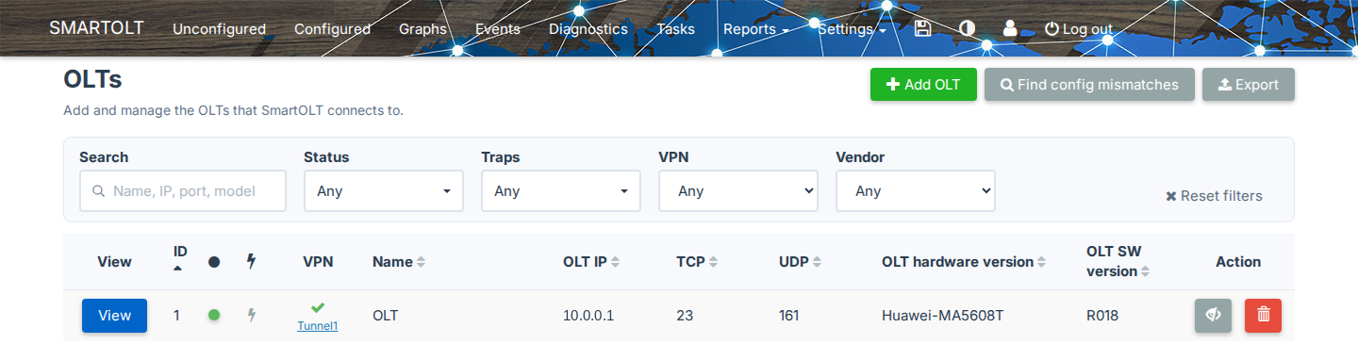Sort table by TCP column
Viewport: 1358px width, 360px height.
697,262
